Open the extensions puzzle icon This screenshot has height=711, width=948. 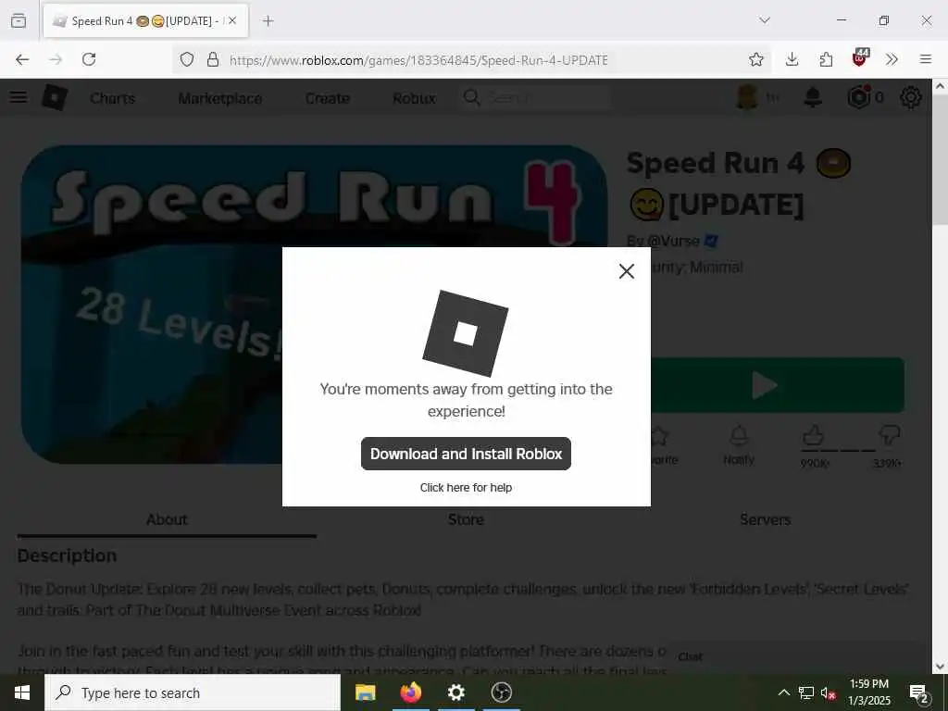click(826, 59)
